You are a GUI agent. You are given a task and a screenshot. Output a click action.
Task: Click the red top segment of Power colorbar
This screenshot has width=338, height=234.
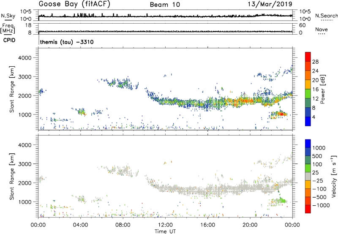pyautogui.click(x=308, y=57)
